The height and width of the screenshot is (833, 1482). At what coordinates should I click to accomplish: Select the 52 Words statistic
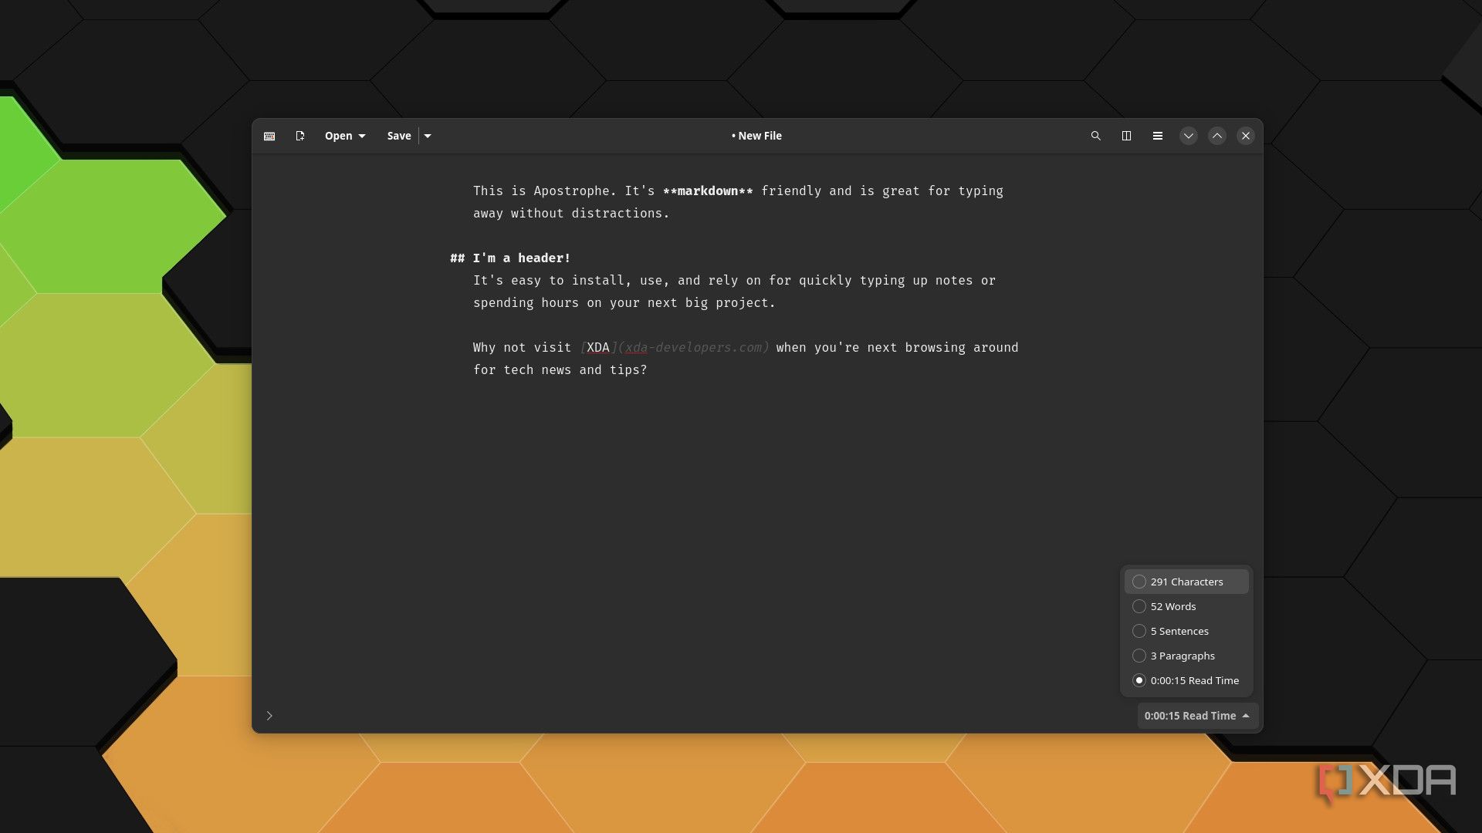pos(1172,606)
